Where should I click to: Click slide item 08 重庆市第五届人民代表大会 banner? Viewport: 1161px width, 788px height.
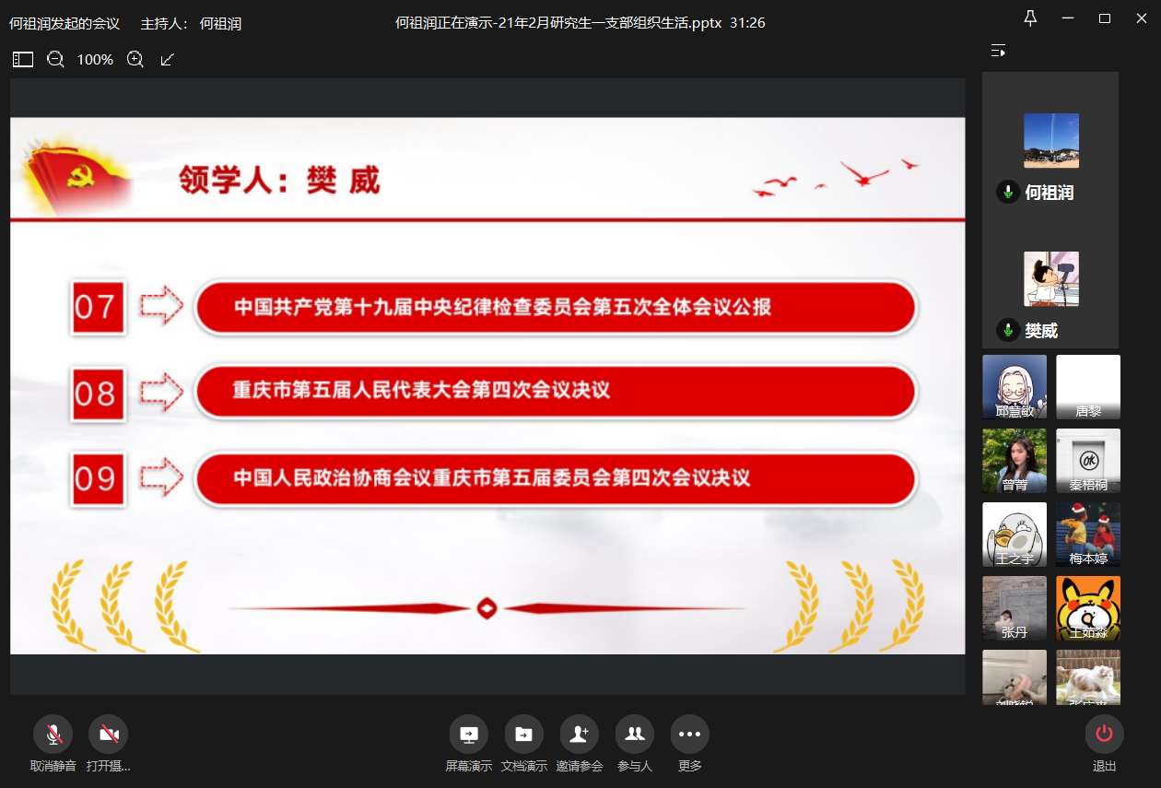(556, 391)
